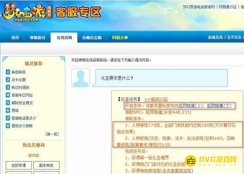Click 领取NPC：后羿英魂(长安448,231) line
This screenshot has height=174, width=244.
(158, 112)
